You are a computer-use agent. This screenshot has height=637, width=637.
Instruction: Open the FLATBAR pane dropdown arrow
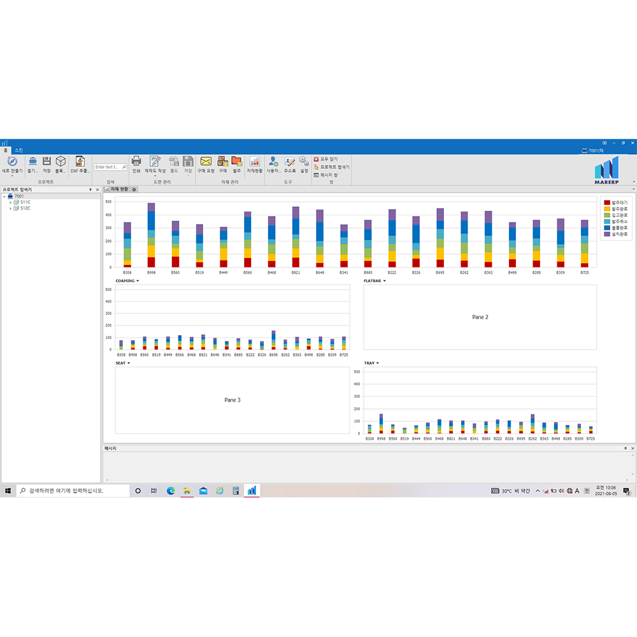[385, 281]
